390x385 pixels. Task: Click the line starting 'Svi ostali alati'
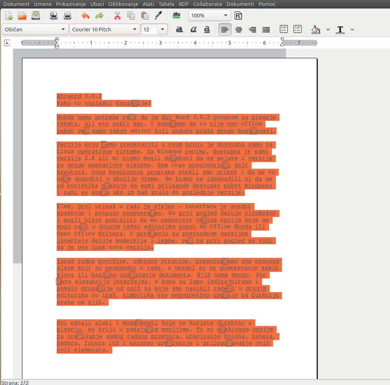pos(156,323)
